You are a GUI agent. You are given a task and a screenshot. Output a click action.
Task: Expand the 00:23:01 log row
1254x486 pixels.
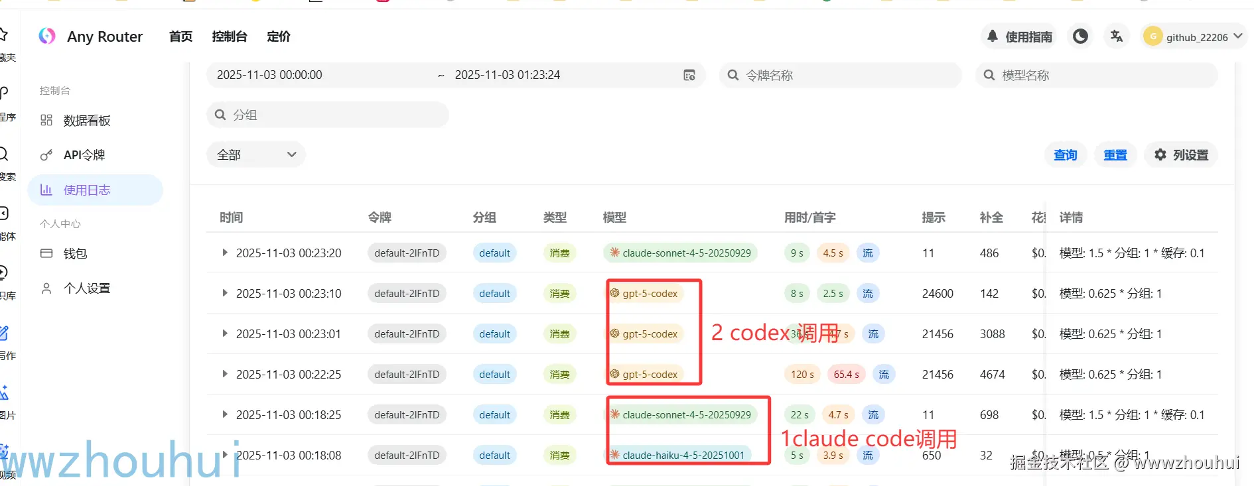point(225,334)
